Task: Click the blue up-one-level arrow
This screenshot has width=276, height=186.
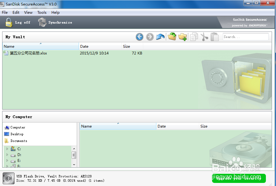Action: click(160, 37)
